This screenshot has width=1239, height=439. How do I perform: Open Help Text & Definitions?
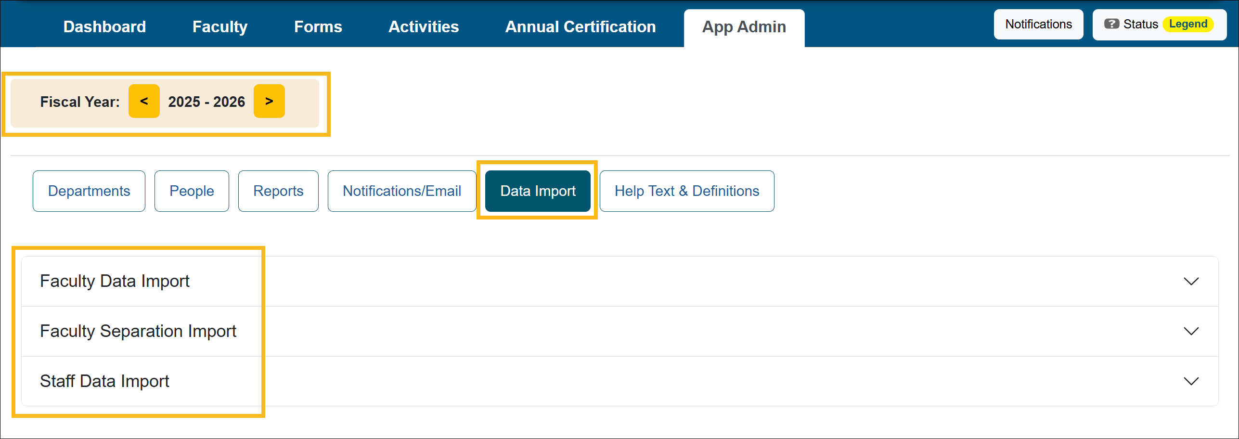[686, 191]
